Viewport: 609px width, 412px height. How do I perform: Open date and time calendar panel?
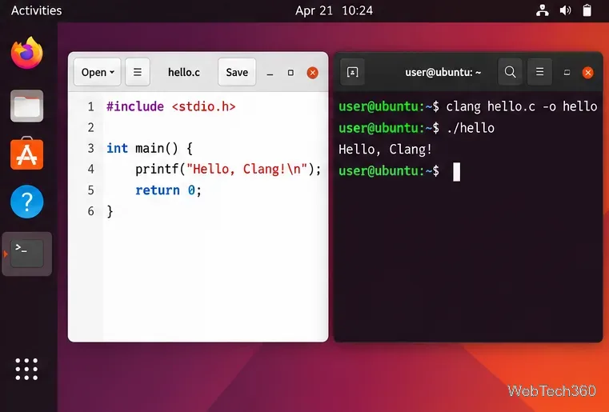coord(334,10)
